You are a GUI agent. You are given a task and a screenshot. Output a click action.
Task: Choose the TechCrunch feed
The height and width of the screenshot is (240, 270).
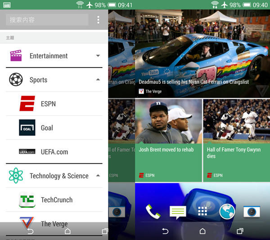tap(56, 199)
